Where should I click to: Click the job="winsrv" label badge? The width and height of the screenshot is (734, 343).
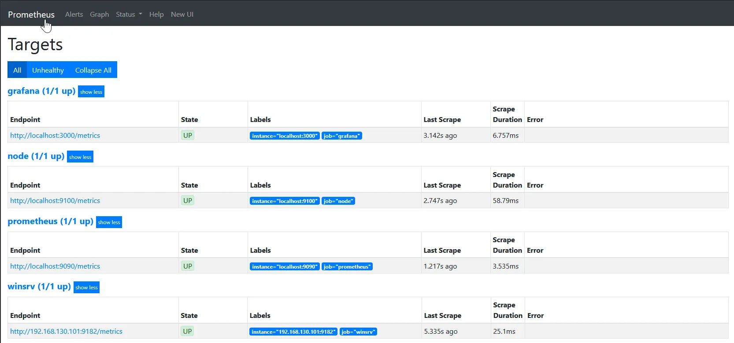(358, 332)
